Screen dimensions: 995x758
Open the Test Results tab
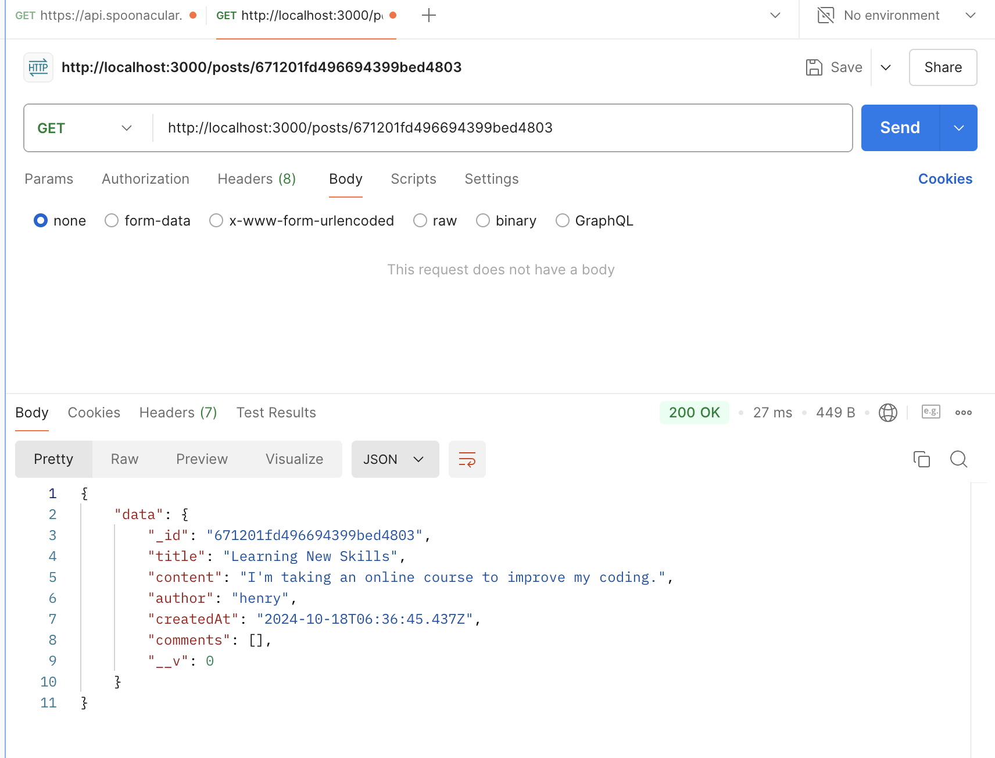pos(276,413)
